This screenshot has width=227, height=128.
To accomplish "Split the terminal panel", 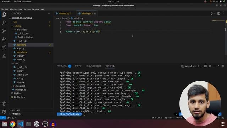I will pos(205,66).
